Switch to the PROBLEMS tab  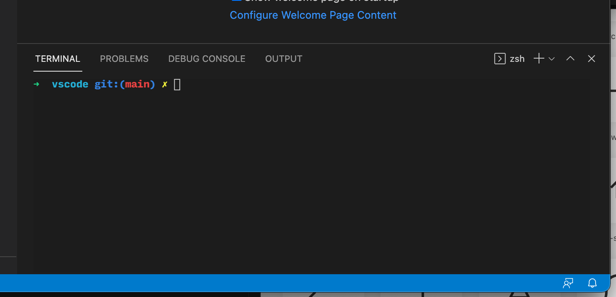pyautogui.click(x=124, y=59)
